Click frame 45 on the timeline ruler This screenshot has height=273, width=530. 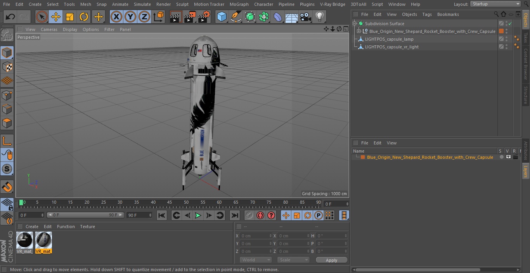coord(170,202)
